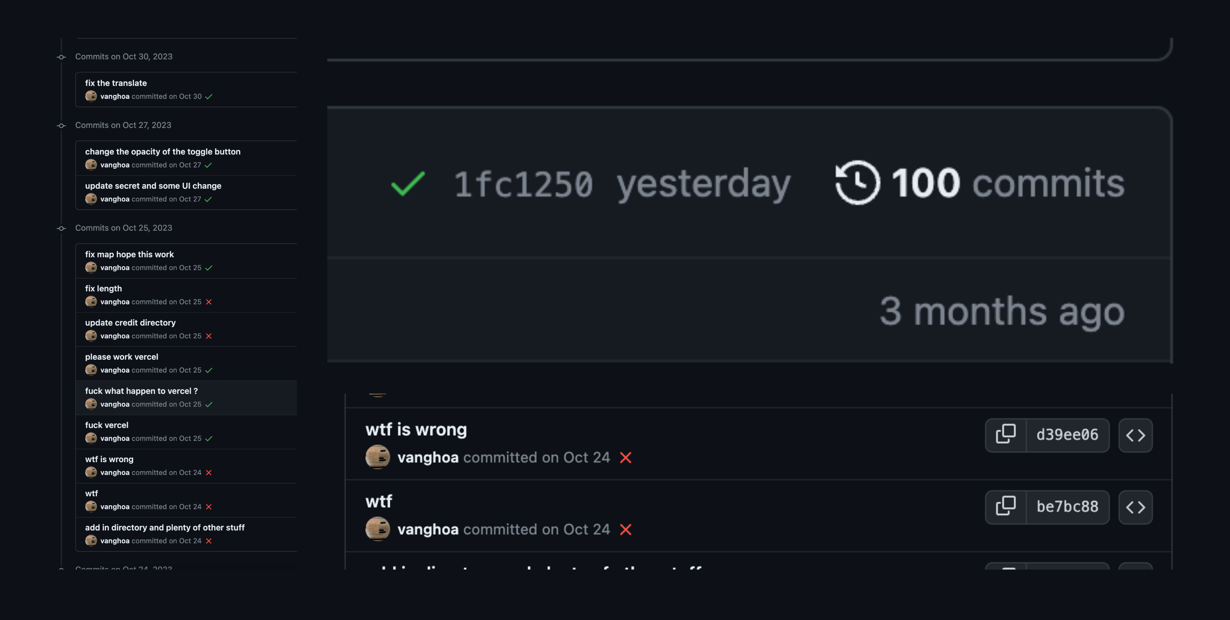This screenshot has width=1230, height=620.
Task: Open the green check status for 1fc1250
Action: (408, 184)
